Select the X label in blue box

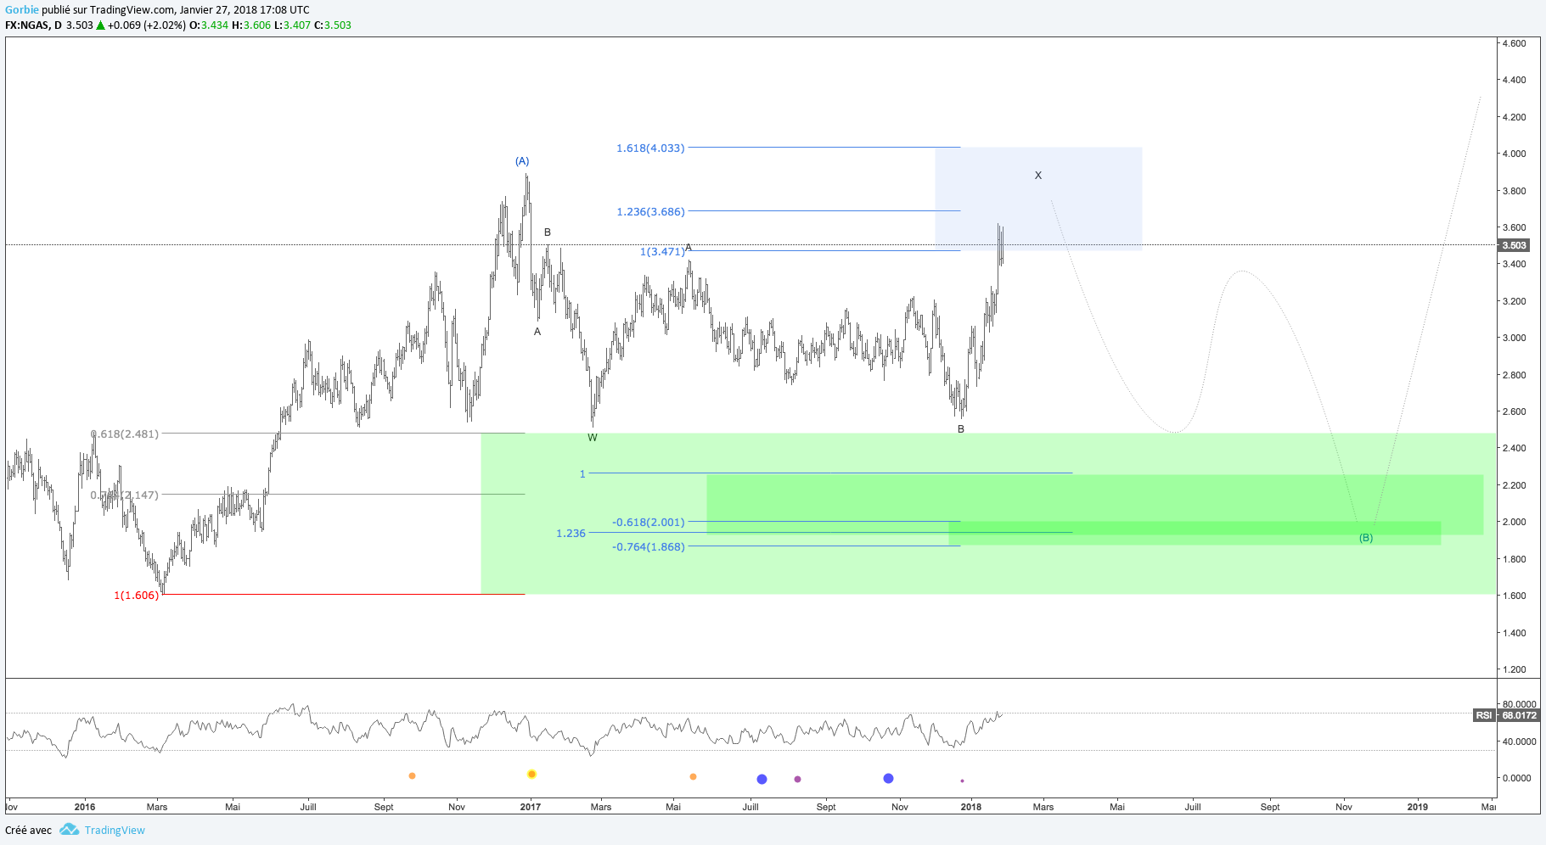point(1038,176)
